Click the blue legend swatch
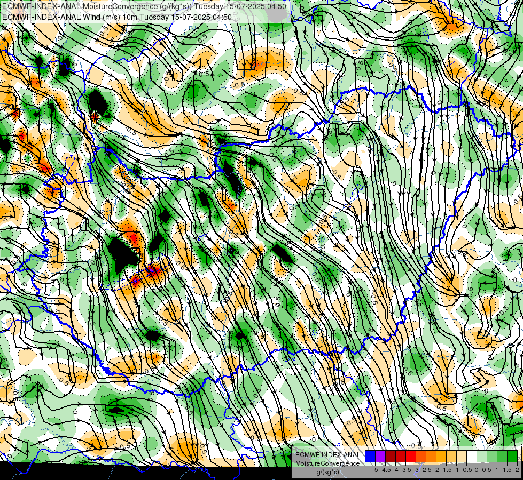 pos(370,456)
